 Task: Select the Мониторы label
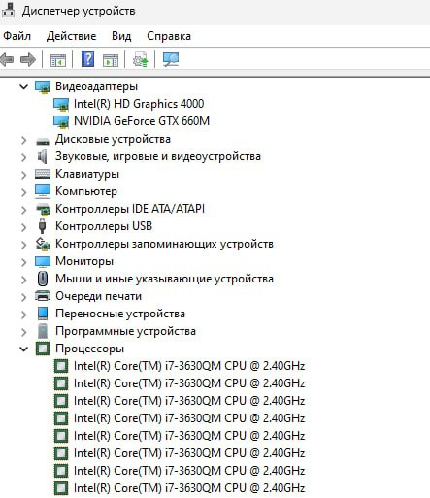click(84, 261)
